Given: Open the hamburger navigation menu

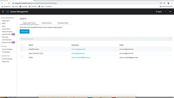Looking at the screenshot, I should tap(3, 11).
